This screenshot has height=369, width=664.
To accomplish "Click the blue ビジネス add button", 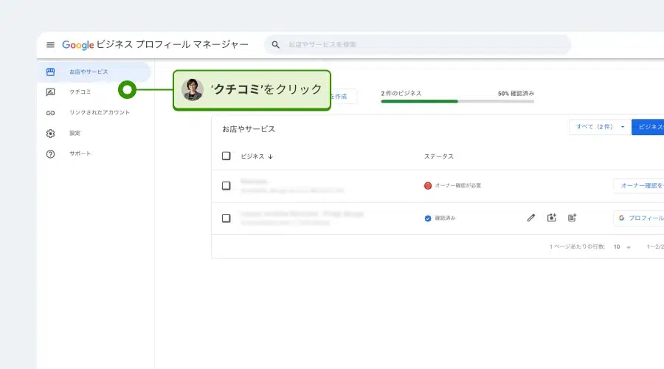I will (648, 127).
